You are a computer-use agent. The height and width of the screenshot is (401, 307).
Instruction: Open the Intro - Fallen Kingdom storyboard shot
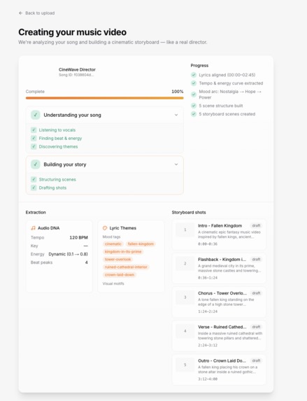pos(219,234)
